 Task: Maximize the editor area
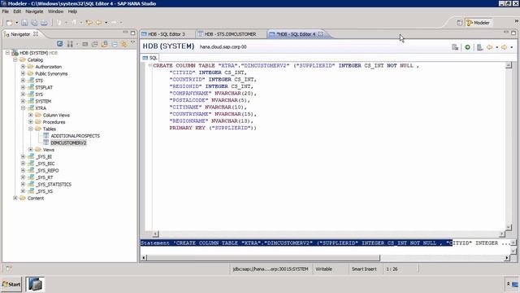pyautogui.click(x=513, y=33)
